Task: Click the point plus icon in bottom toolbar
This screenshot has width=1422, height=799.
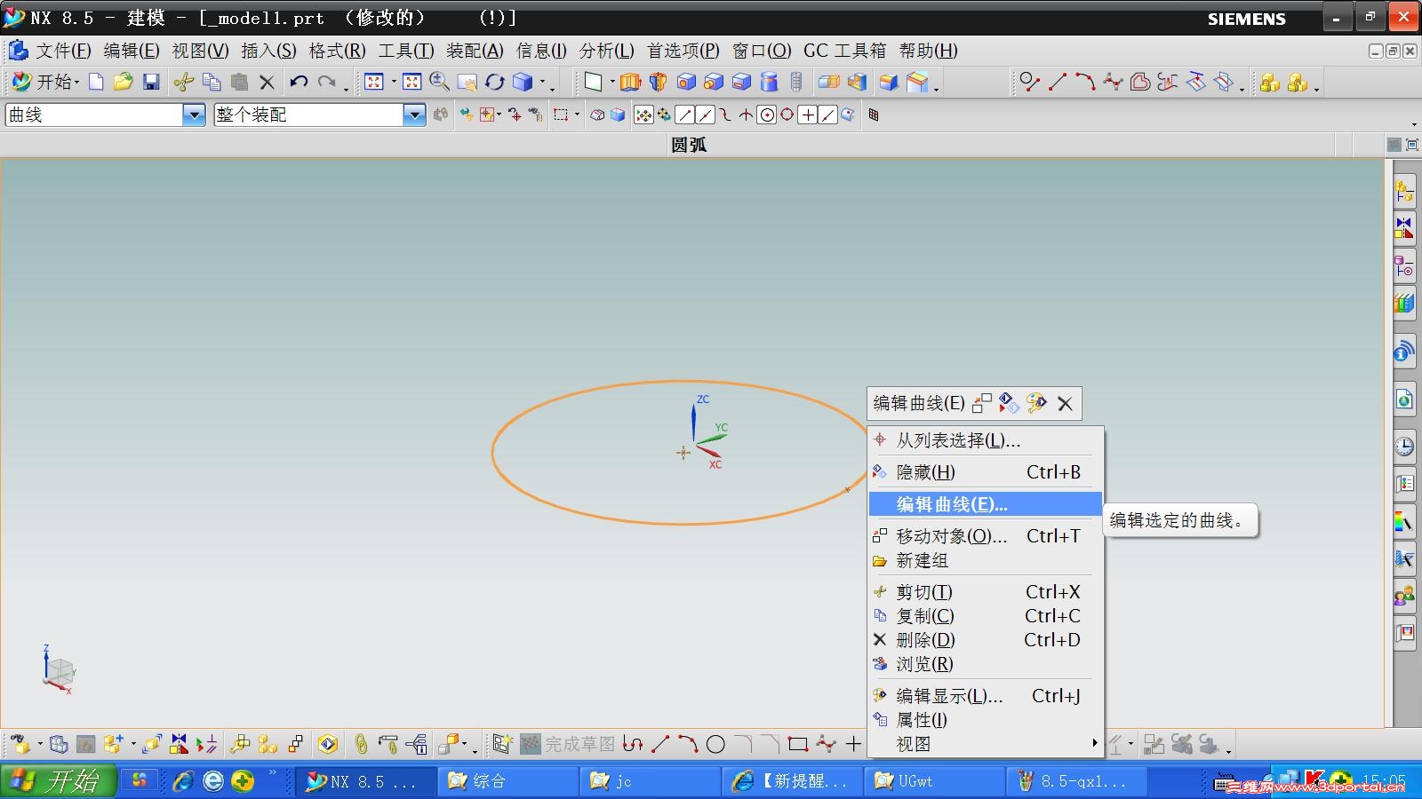Action: [x=853, y=744]
